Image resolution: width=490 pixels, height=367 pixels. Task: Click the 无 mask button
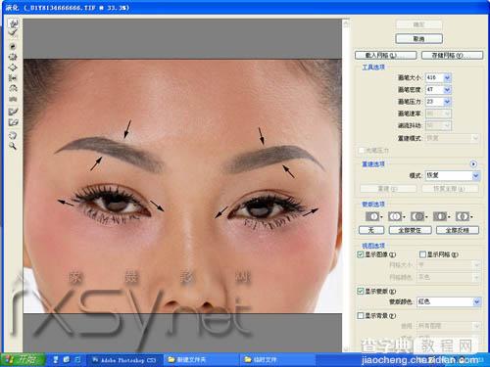(371, 230)
